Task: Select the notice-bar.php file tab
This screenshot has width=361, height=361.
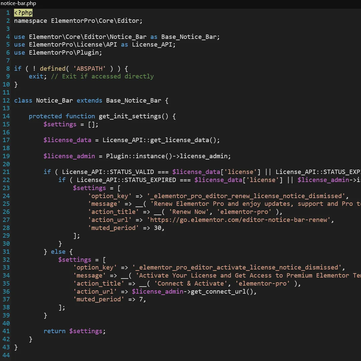Action: (18, 3)
